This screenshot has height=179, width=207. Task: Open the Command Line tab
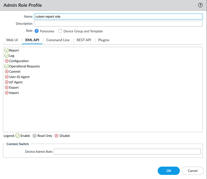point(58,40)
